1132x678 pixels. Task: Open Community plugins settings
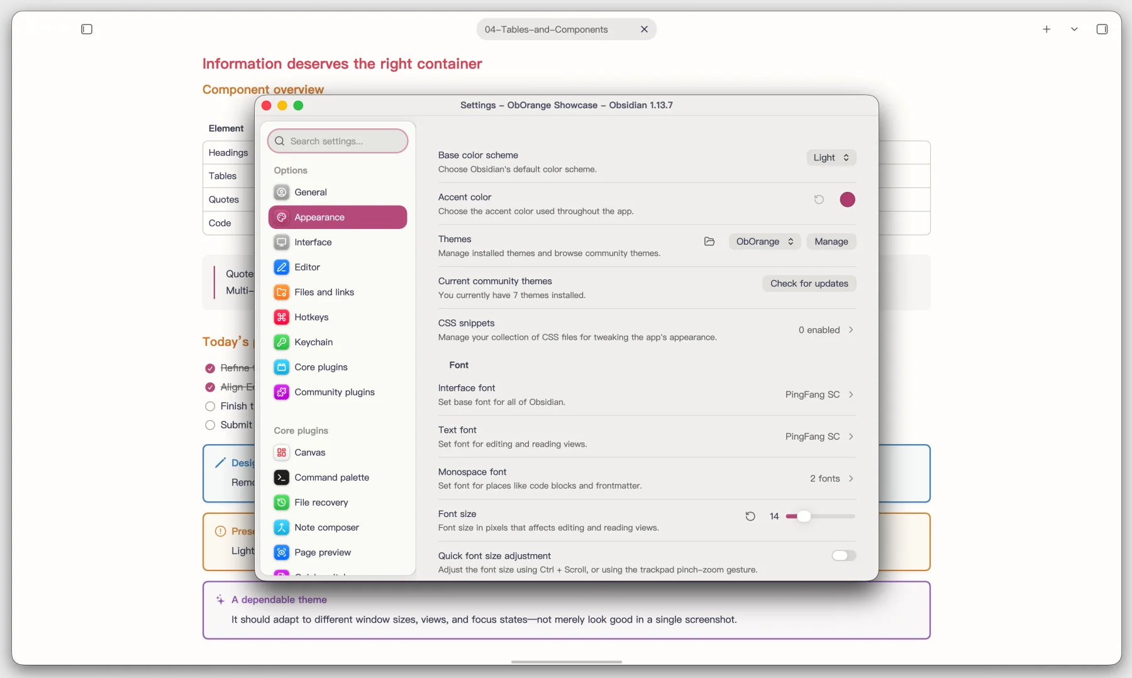point(338,392)
